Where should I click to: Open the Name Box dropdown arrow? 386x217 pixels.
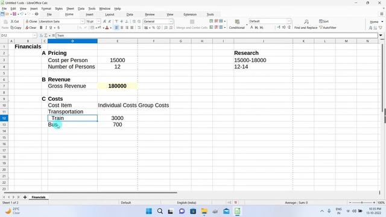35,36
